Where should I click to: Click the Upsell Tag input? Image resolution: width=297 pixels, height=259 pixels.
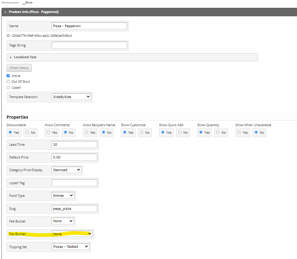coord(74,183)
